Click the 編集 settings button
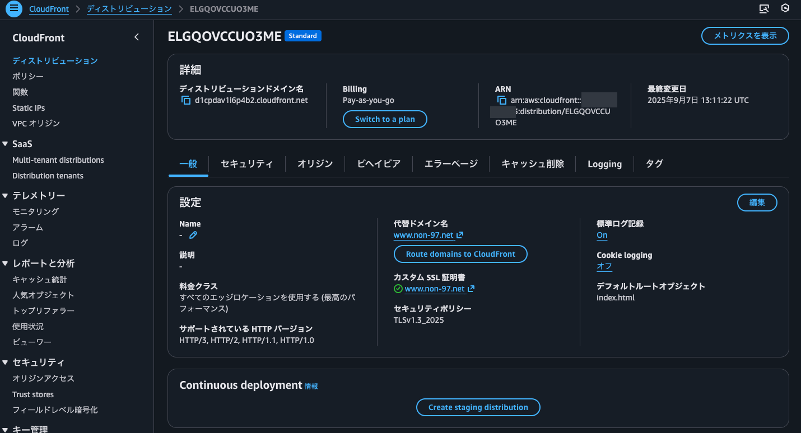This screenshot has height=433, width=801. point(757,203)
